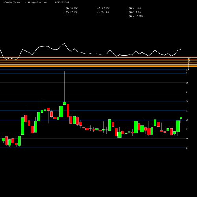Click the "BSE 533163" symbol text
This screenshot has width=197, height=197.
pyautogui.click(x=62, y=2)
